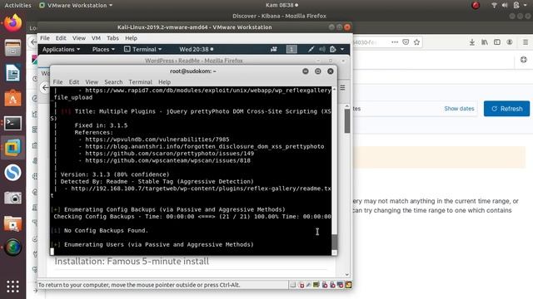The image size is (533, 299).
Task: Expand Kali Places menu
Action: point(103,49)
